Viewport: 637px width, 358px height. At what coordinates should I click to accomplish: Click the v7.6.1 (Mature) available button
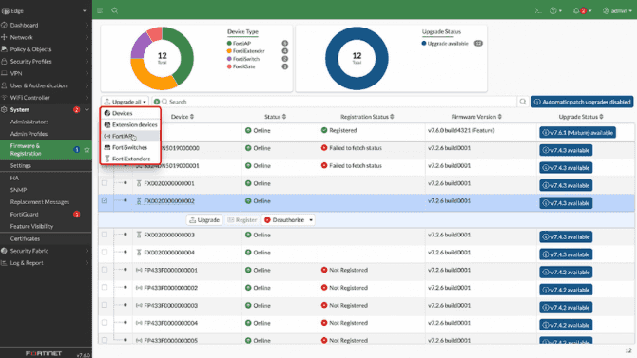pyautogui.click(x=577, y=133)
